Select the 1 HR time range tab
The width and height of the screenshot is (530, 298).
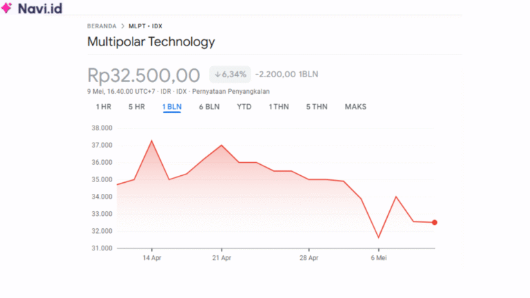click(x=104, y=107)
